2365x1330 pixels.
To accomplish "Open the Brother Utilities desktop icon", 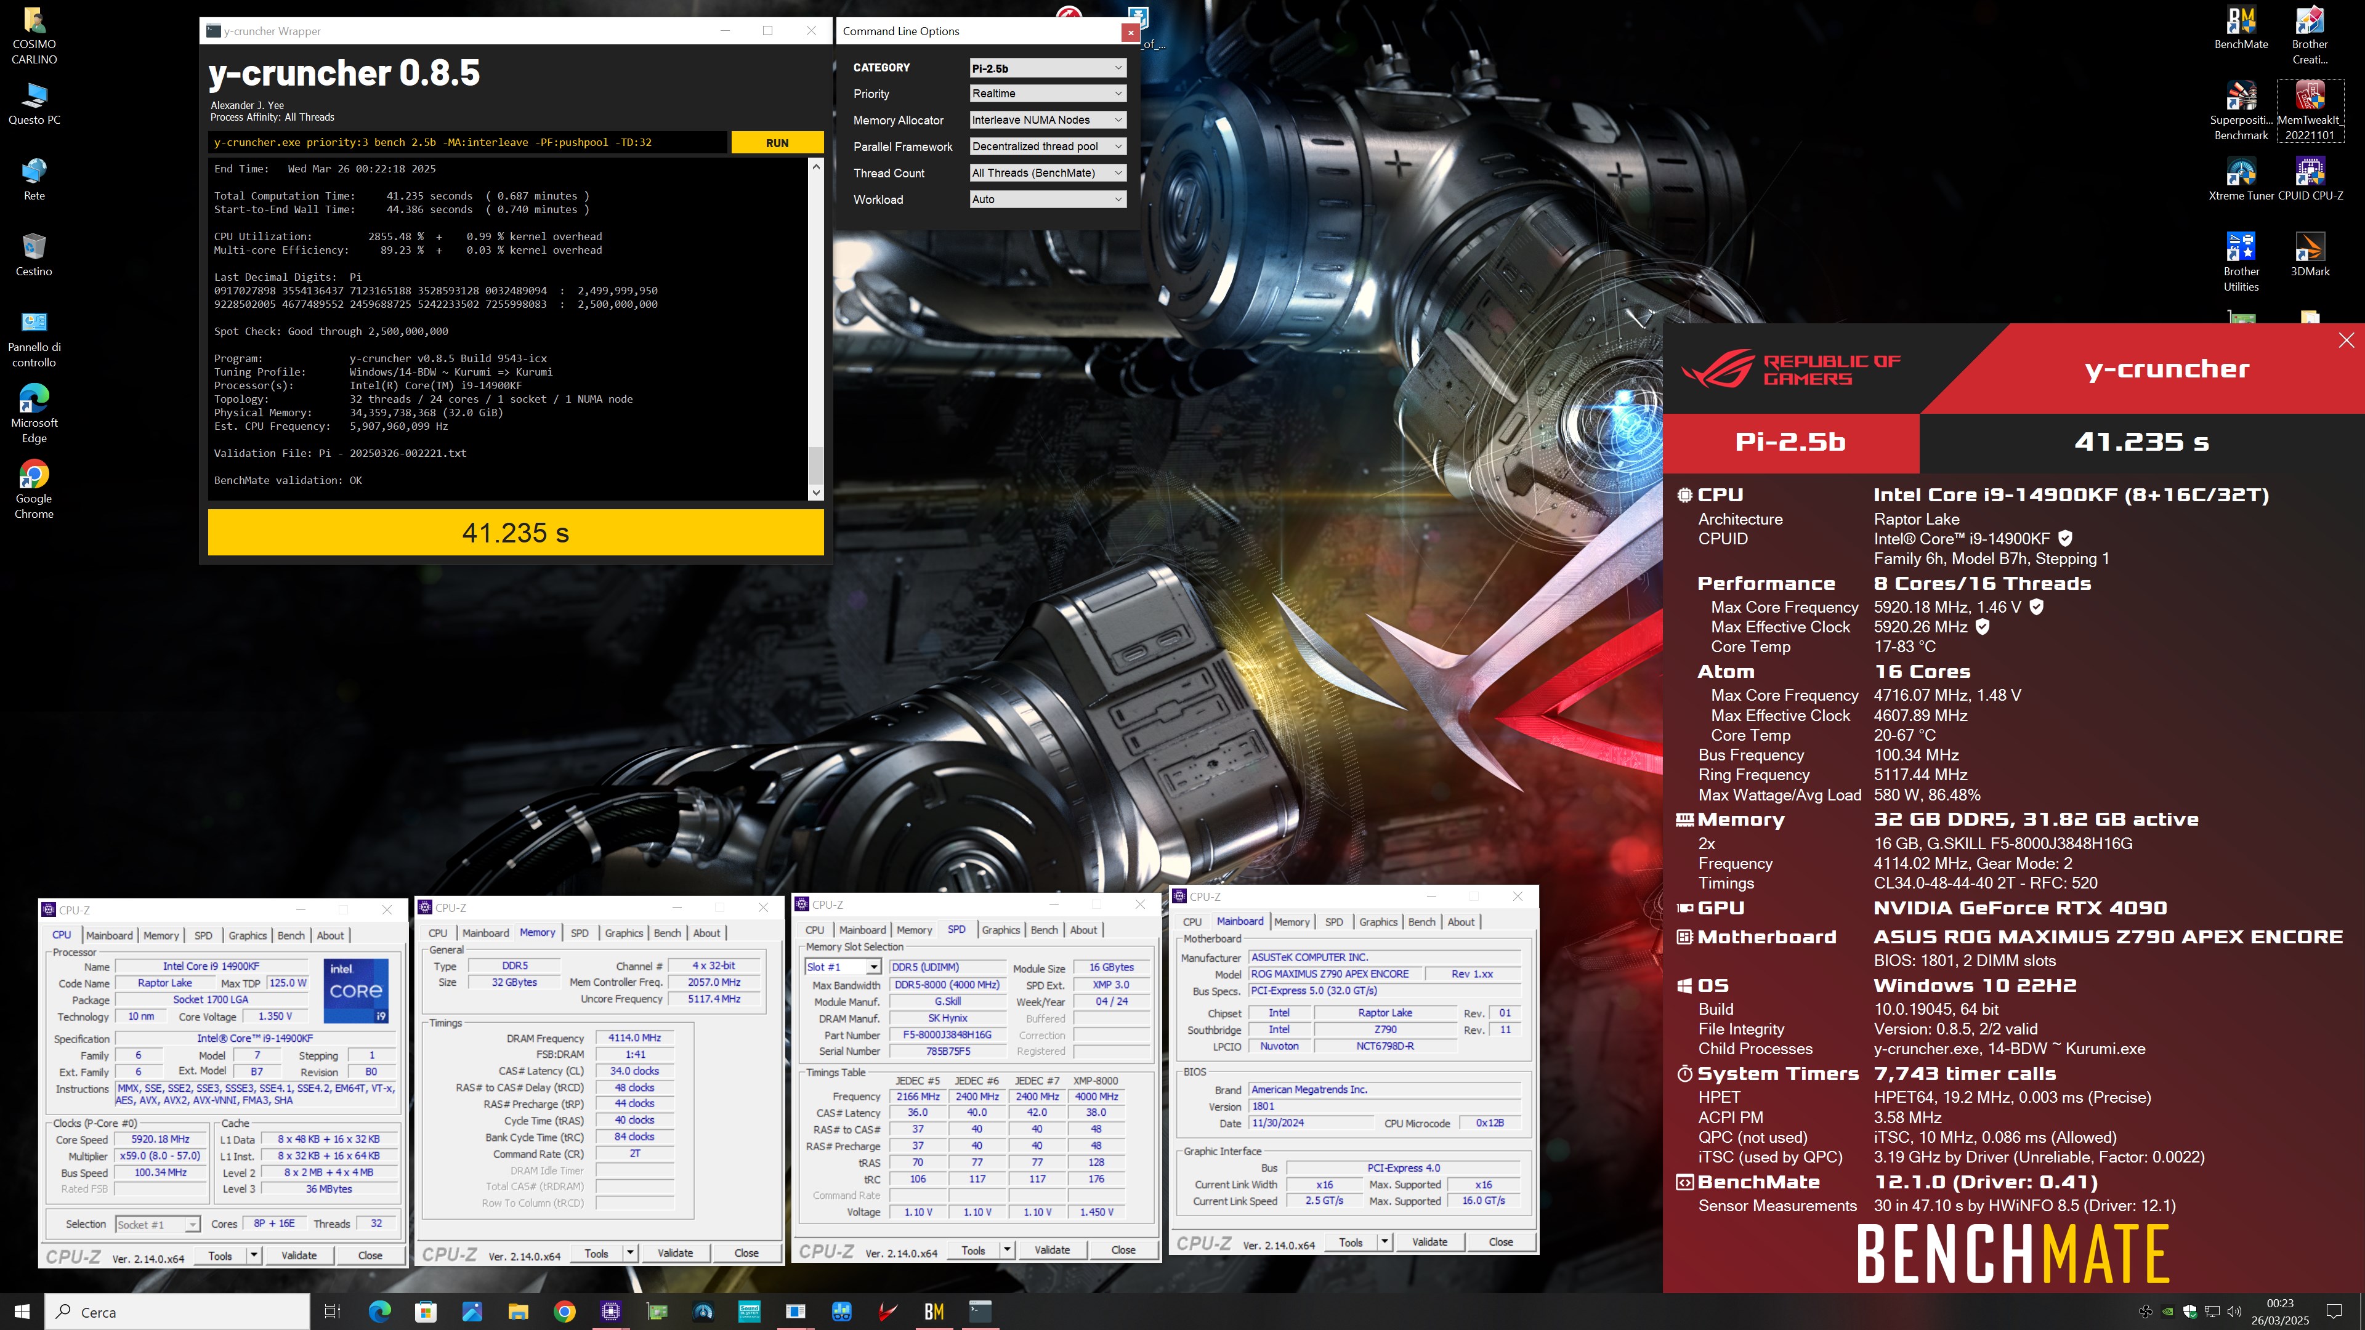I will click(x=2241, y=262).
